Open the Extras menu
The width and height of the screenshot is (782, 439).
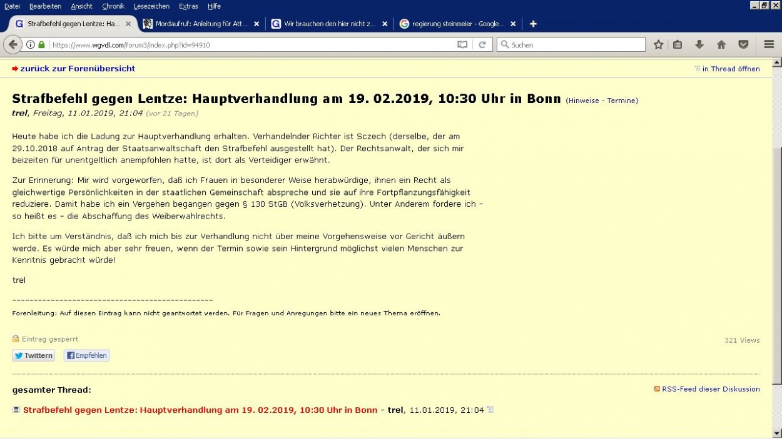[x=188, y=6]
